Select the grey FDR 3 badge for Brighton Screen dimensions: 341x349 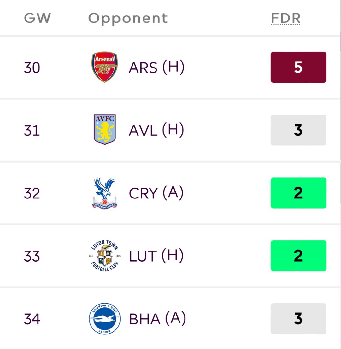pyautogui.click(x=298, y=318)
